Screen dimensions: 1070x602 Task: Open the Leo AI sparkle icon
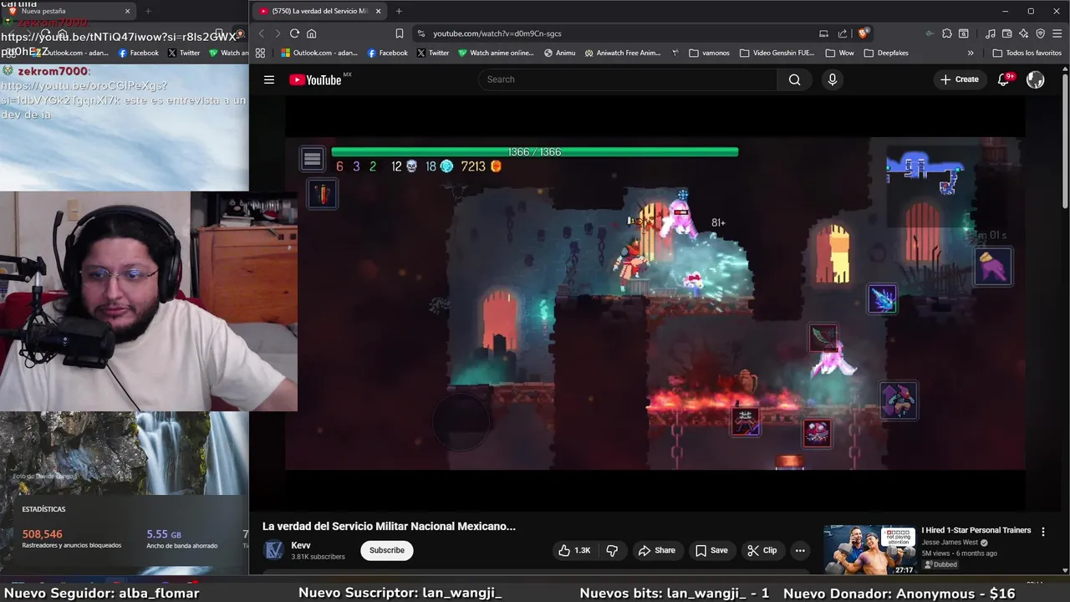tap(1024, 33)
